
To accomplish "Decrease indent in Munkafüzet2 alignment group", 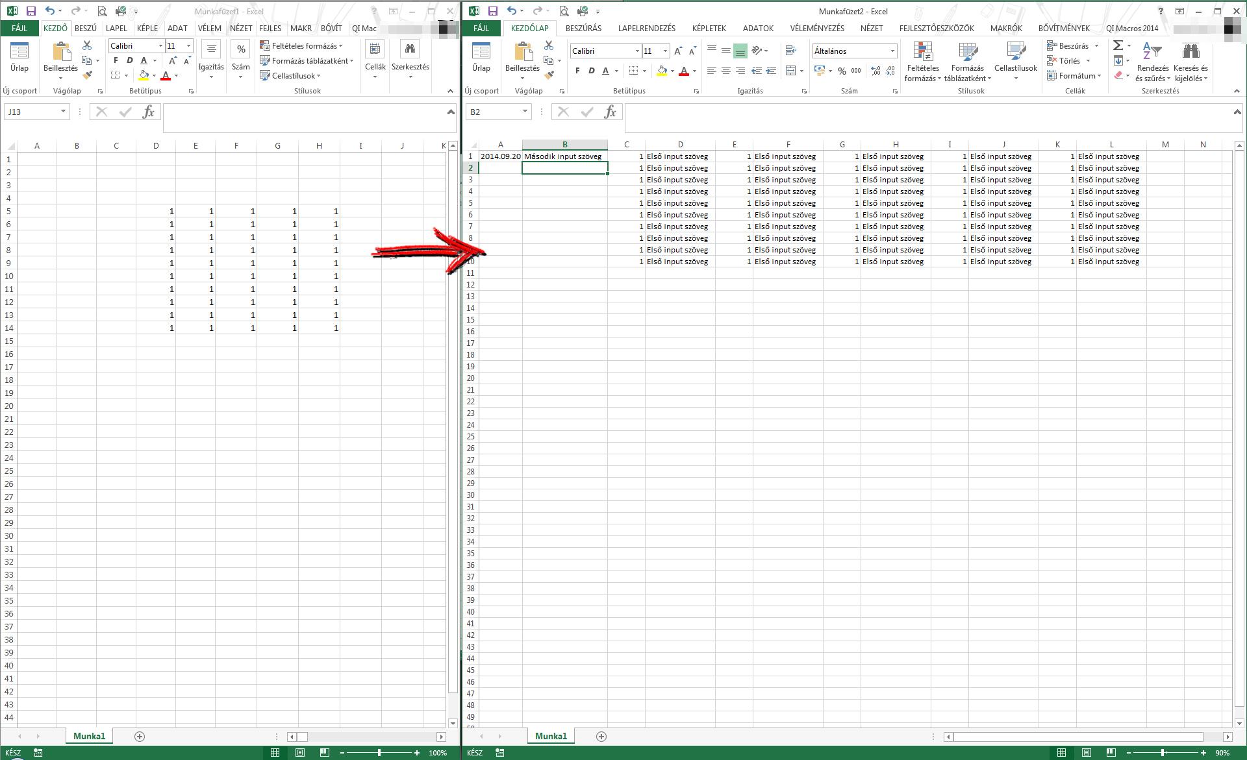I will click(x=756, y=71).
